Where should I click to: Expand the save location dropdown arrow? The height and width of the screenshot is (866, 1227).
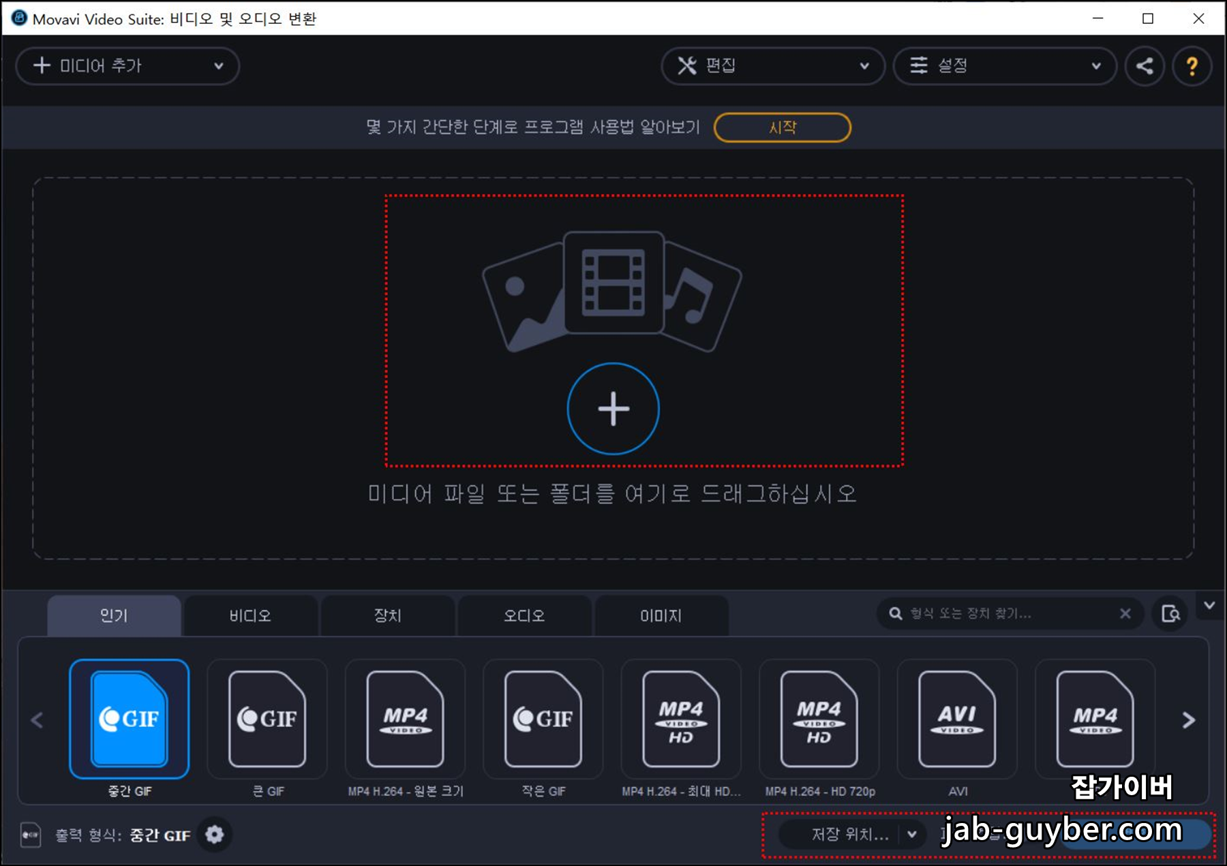[x=912, y=834]
